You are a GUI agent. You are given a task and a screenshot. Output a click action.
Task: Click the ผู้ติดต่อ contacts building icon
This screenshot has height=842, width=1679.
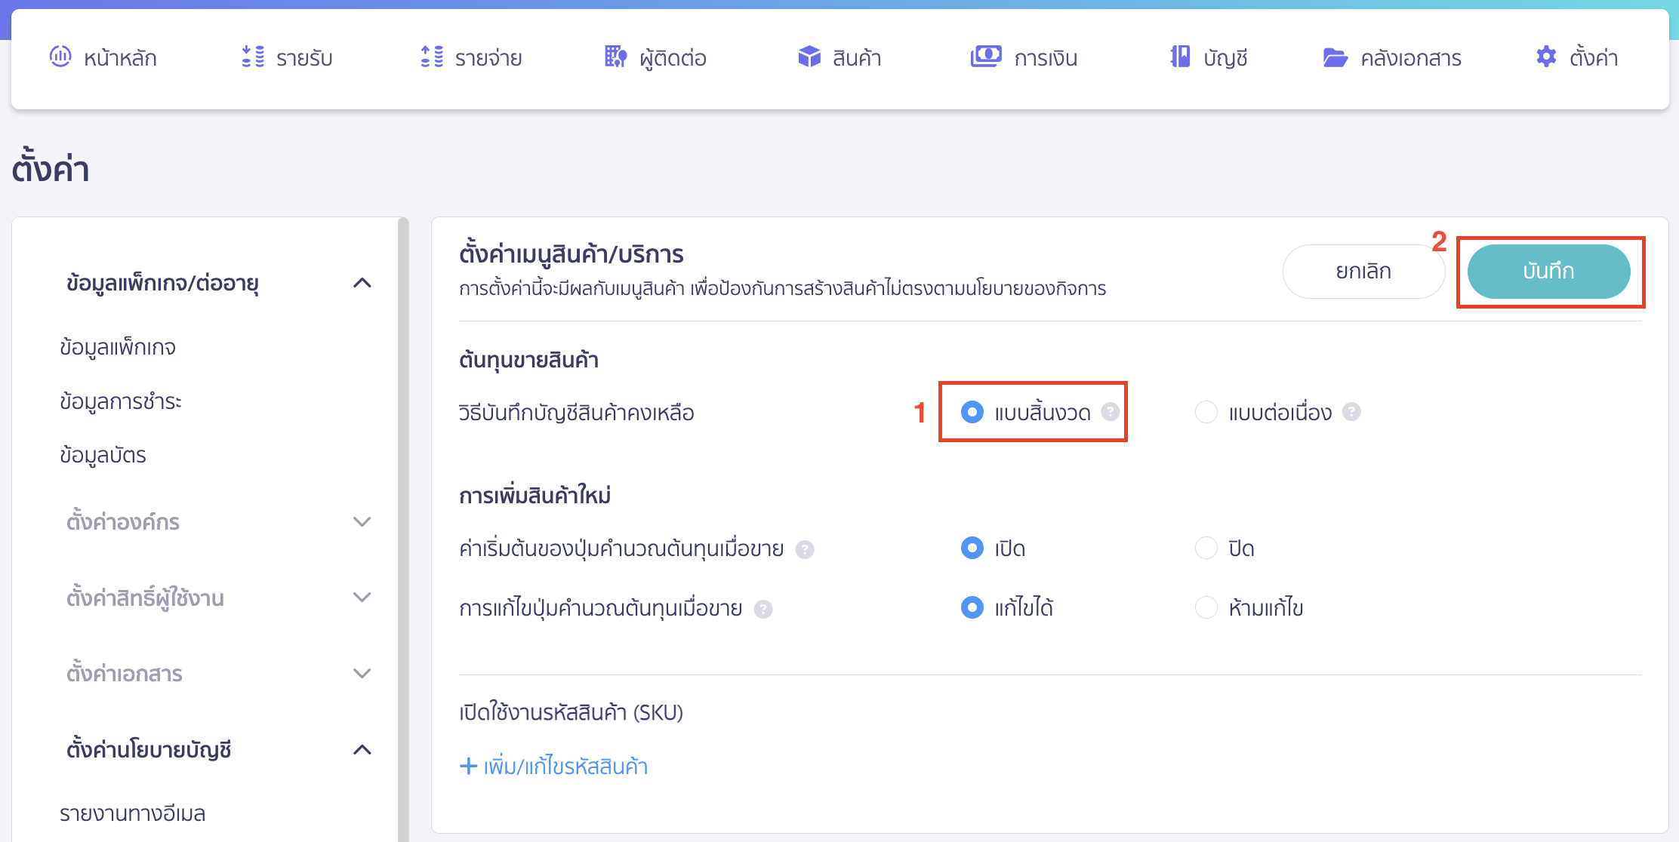616,57
